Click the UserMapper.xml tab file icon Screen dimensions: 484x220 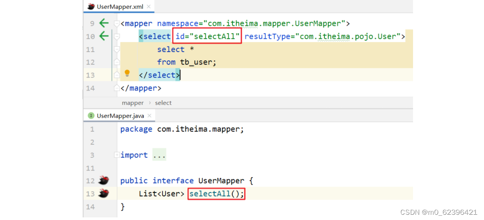[91, 7]
